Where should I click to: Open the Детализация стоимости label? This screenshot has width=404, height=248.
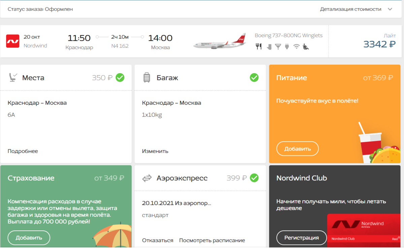(x=350, y=9)
